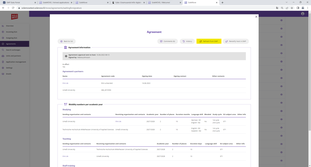The image size is (311, 167).
Task: Click the SoleMove logo
Action: [x=14, y=17]
